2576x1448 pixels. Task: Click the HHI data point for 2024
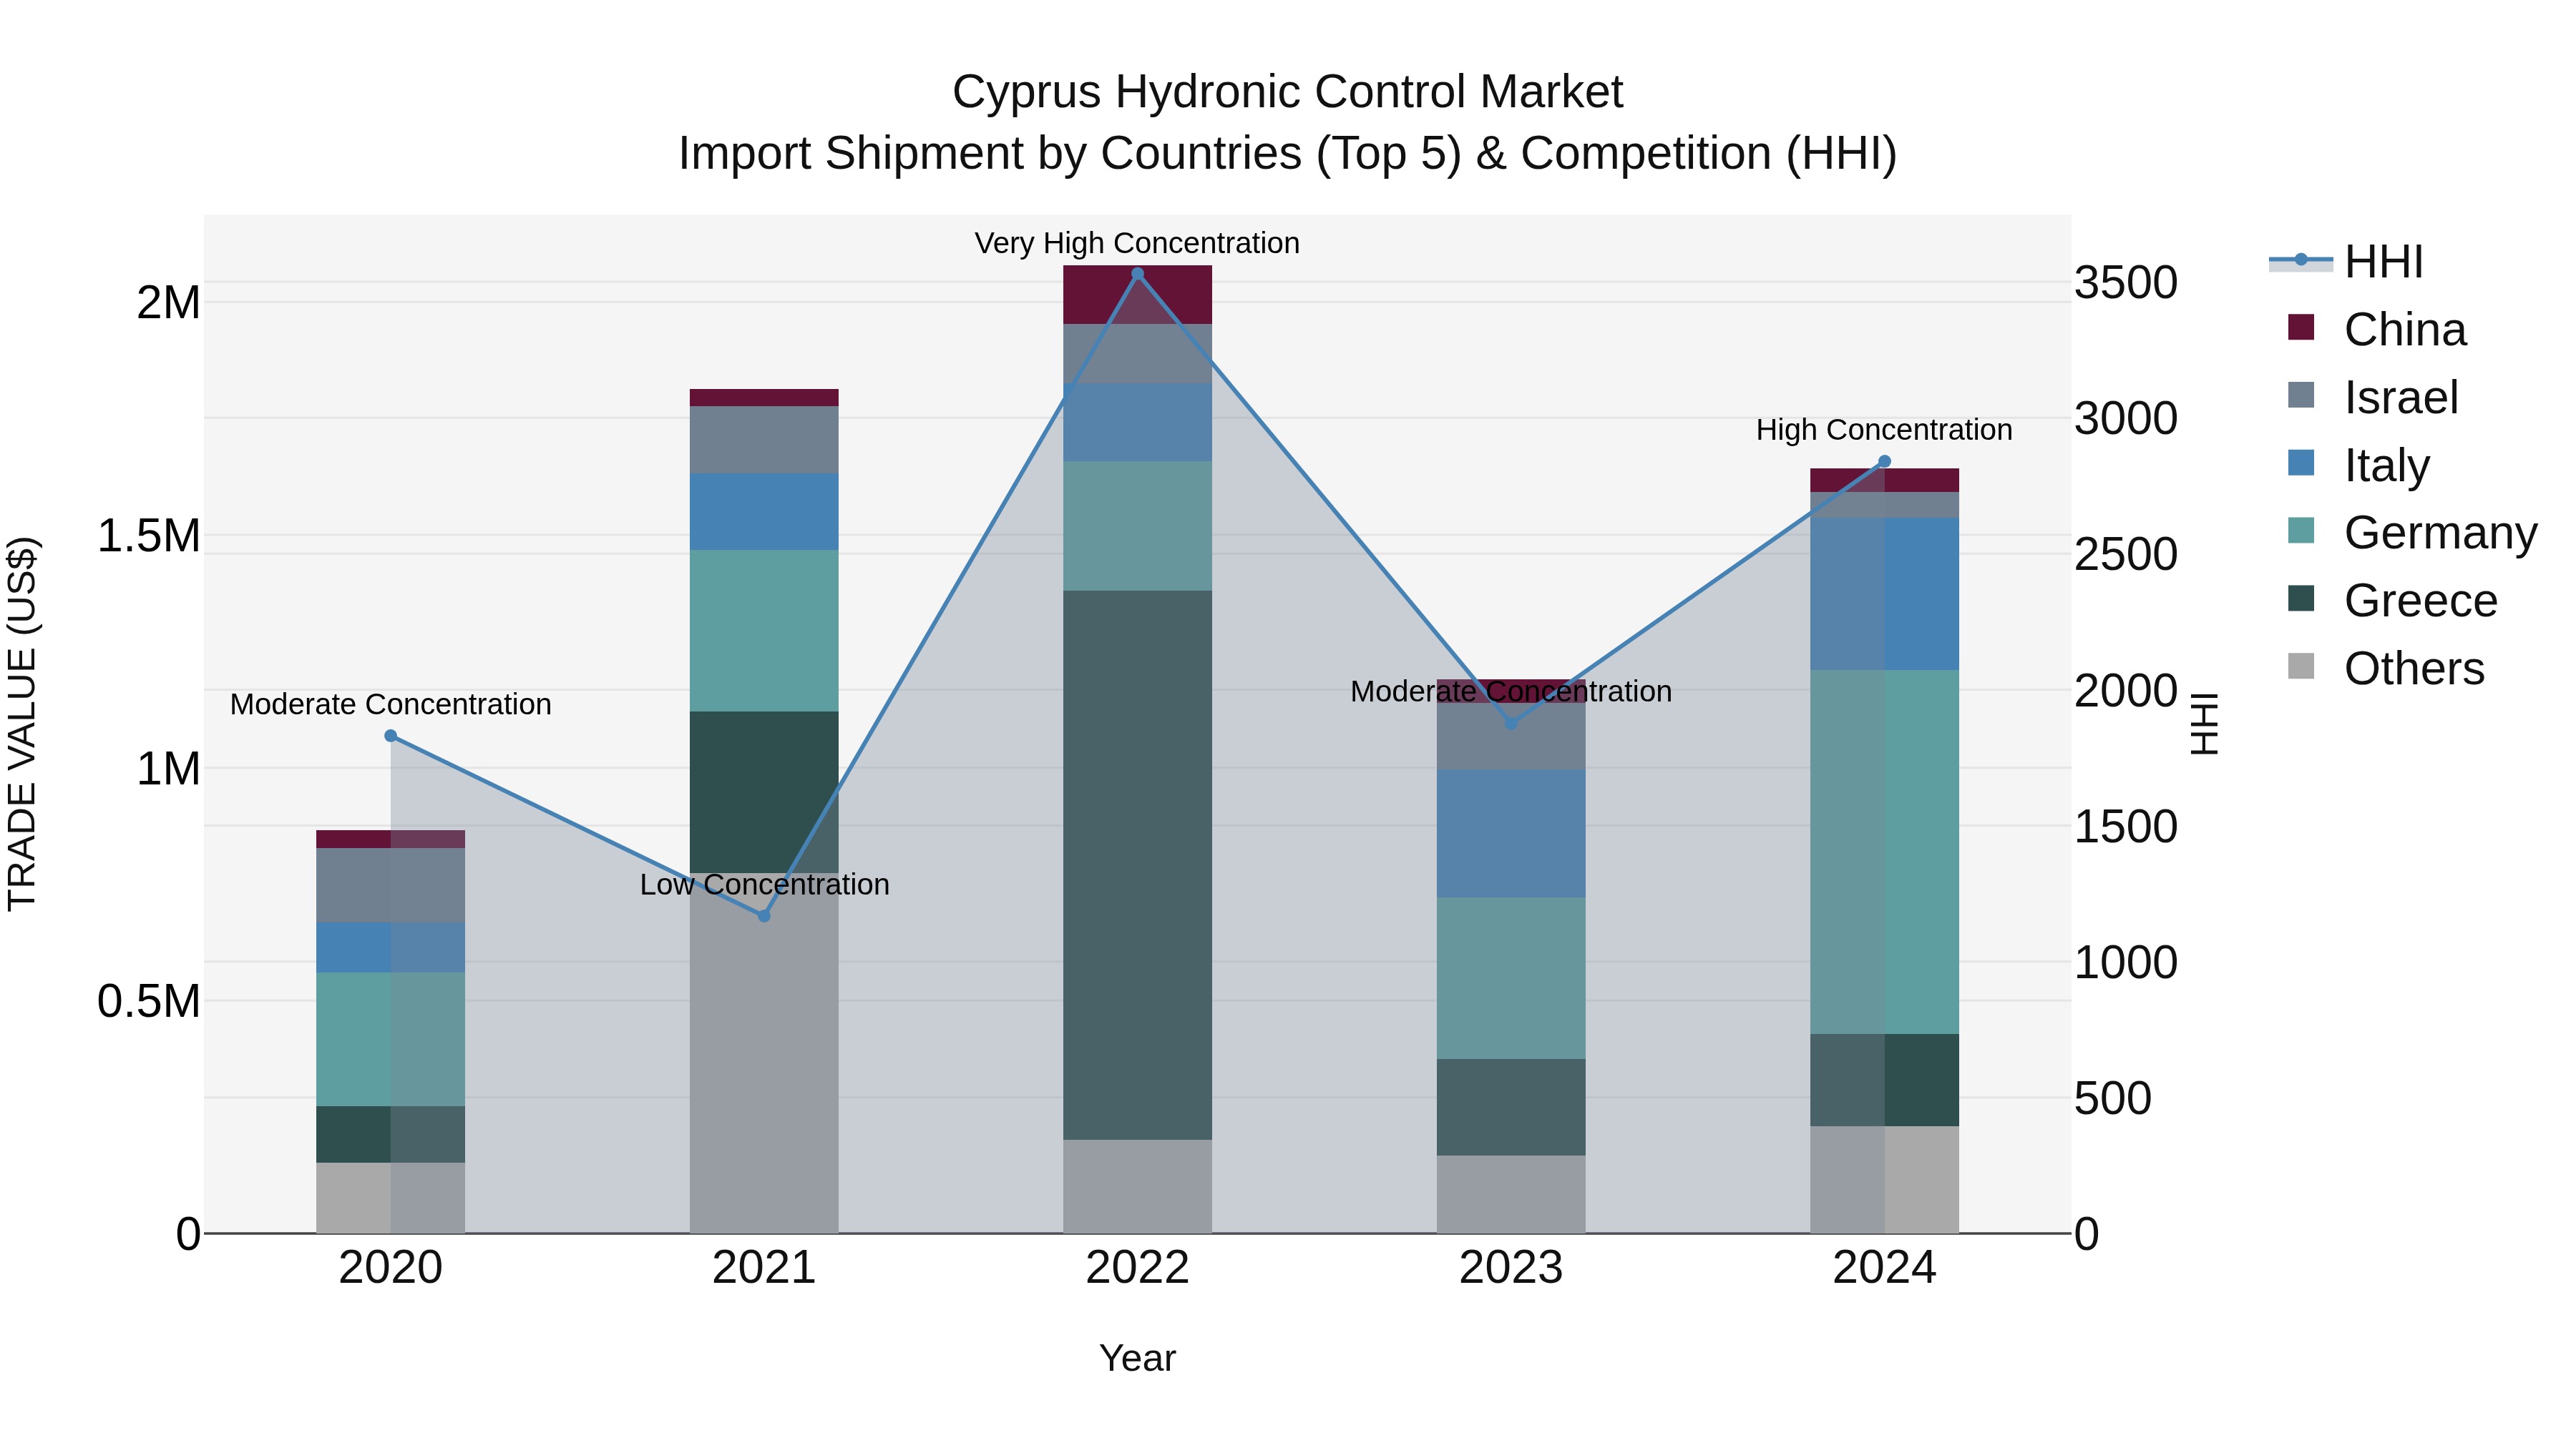click(1884, 462)
